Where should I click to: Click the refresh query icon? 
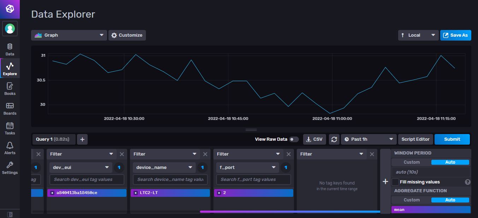click(334, 139)
